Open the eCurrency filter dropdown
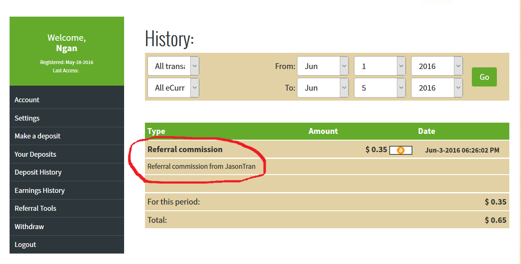521x264 pixels. coord(173,88)
